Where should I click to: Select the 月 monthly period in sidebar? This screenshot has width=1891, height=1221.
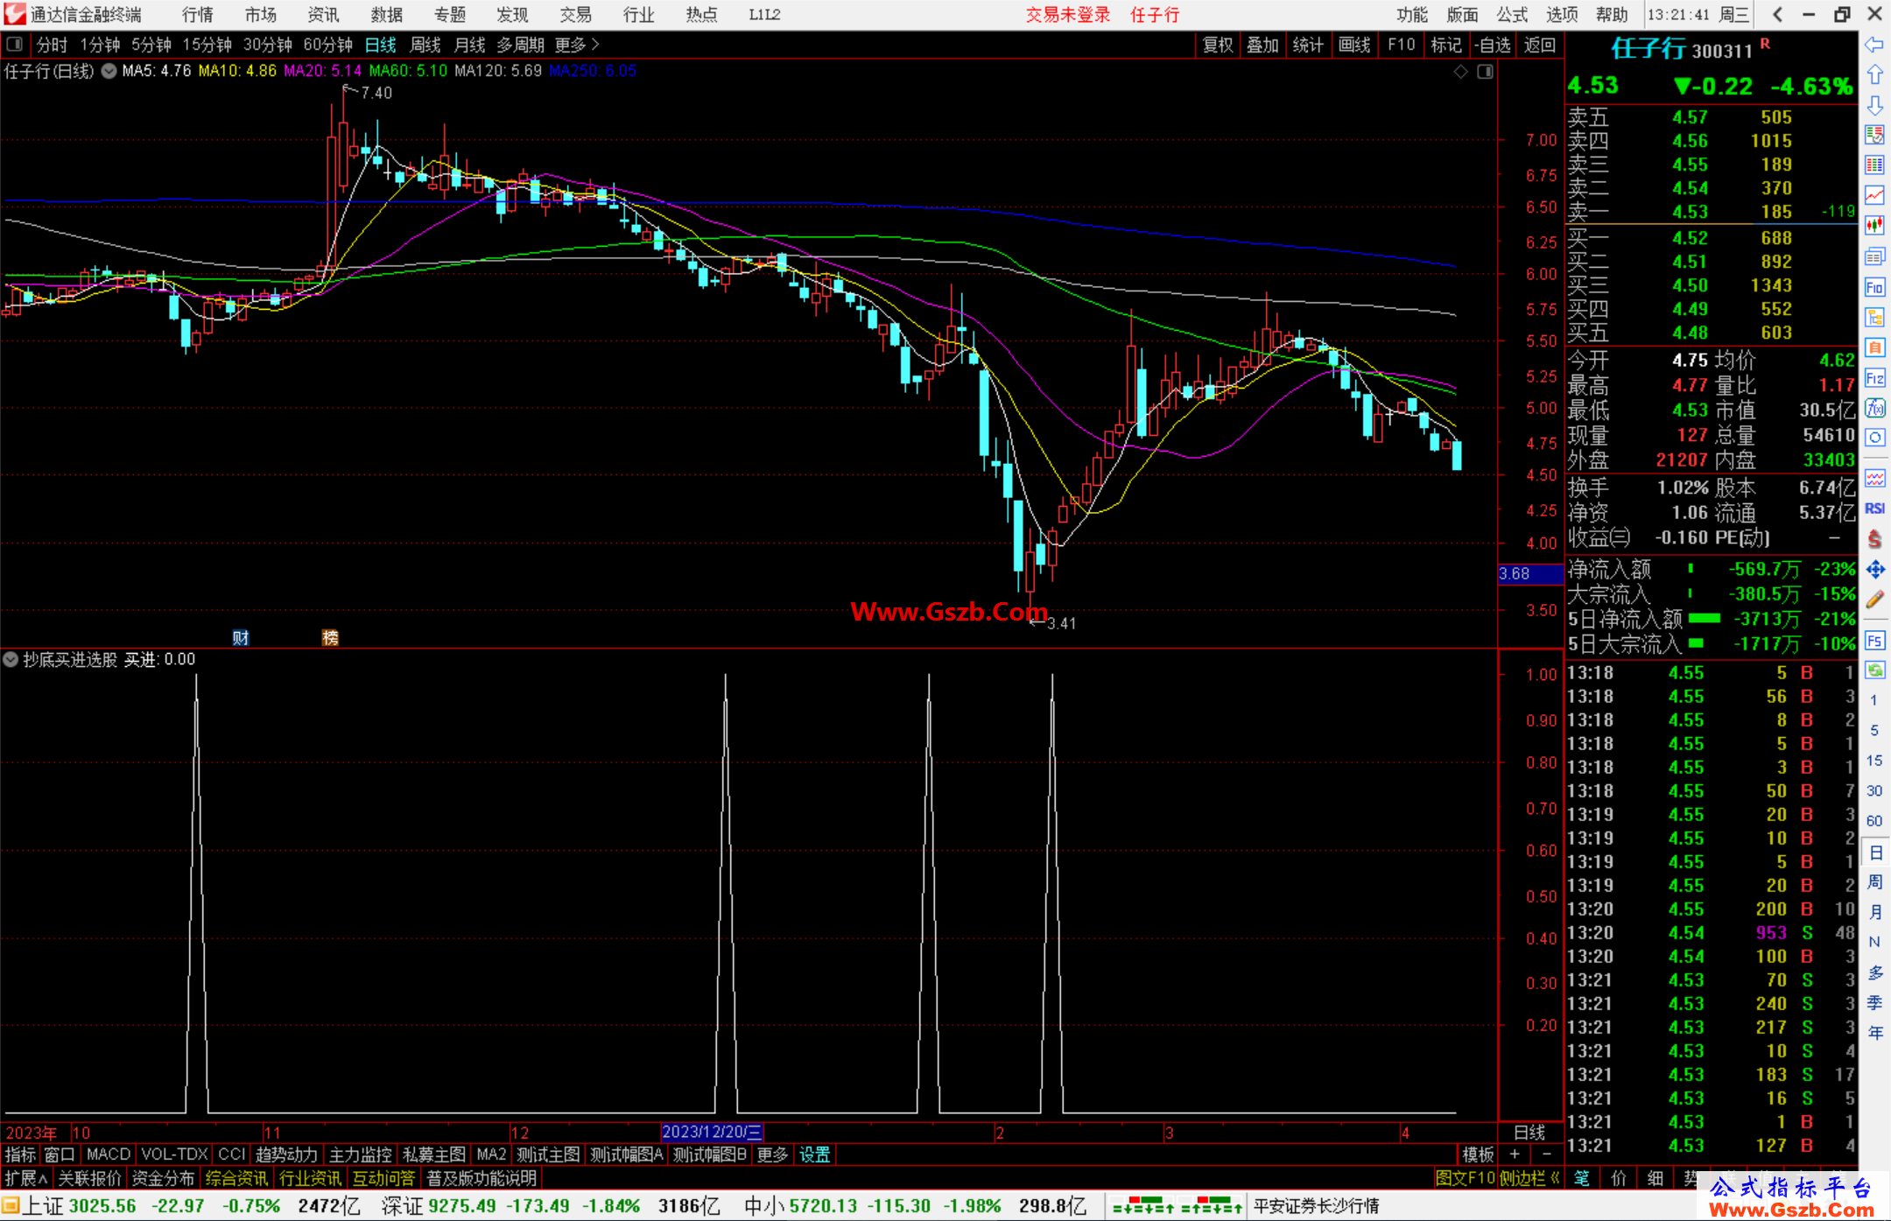click(x=1874, y=912)
